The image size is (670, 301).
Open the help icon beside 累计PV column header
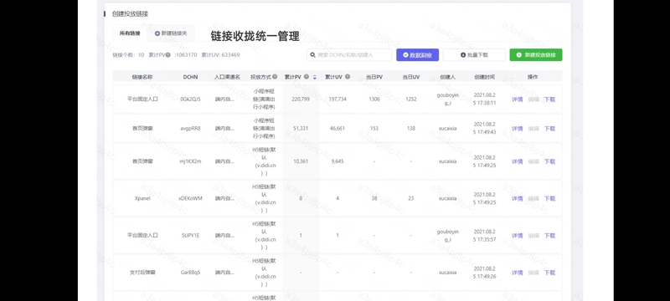tap(307, 77)
